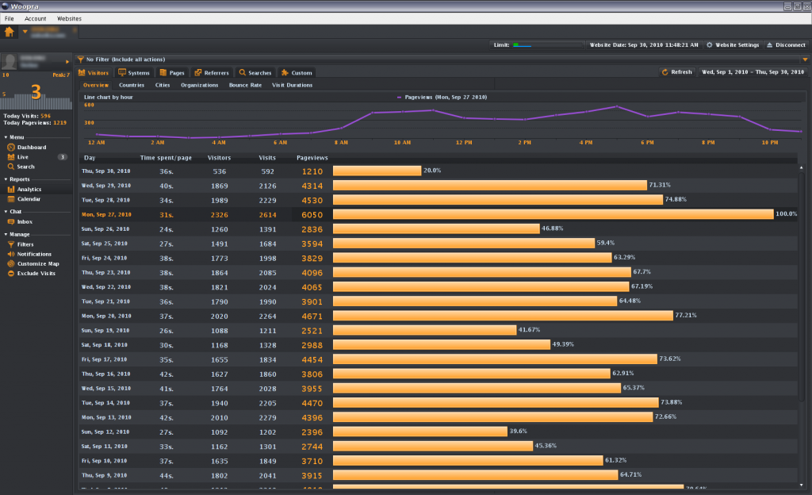Screen dimensions: 812x495
Task: Switch to the Referrers tab
Action: click(x=212, y=72)
